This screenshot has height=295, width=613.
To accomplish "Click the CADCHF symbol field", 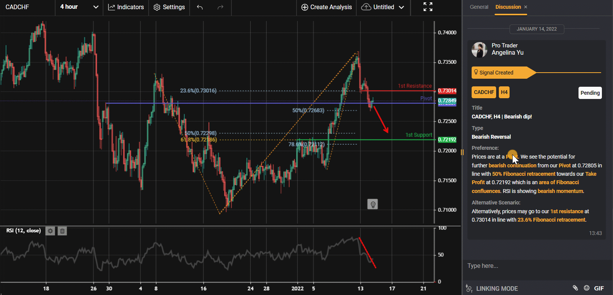I will pyautogui.click(x=27, y=7).
